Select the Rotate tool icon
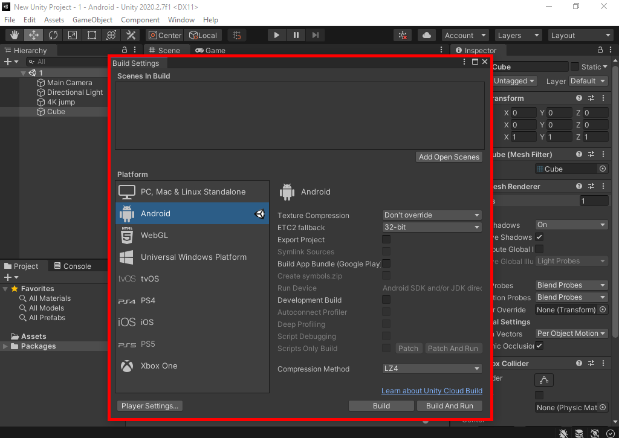The width and height of the screenshot is (619, 438). [x=53, y=35]
